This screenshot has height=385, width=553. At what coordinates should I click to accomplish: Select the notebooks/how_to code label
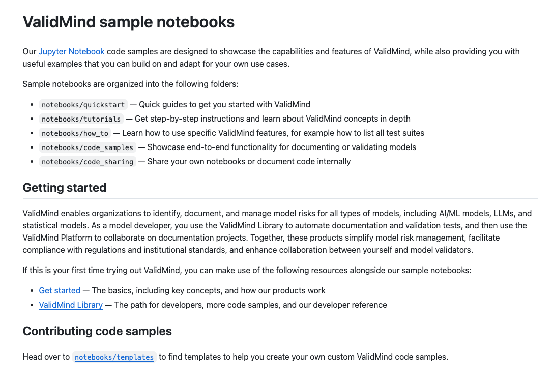[75, 133]
